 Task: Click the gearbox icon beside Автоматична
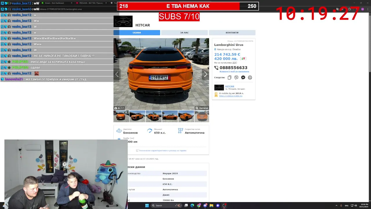pos(181,131)
